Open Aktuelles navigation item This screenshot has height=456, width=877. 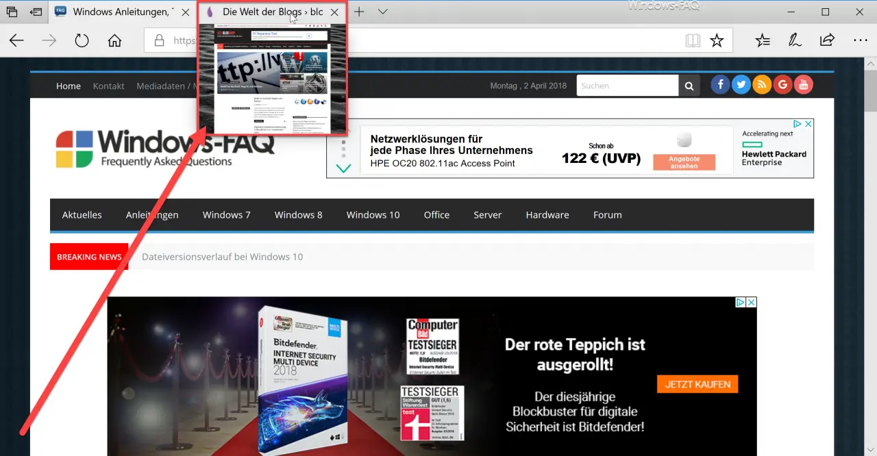[x=82, y=214]
